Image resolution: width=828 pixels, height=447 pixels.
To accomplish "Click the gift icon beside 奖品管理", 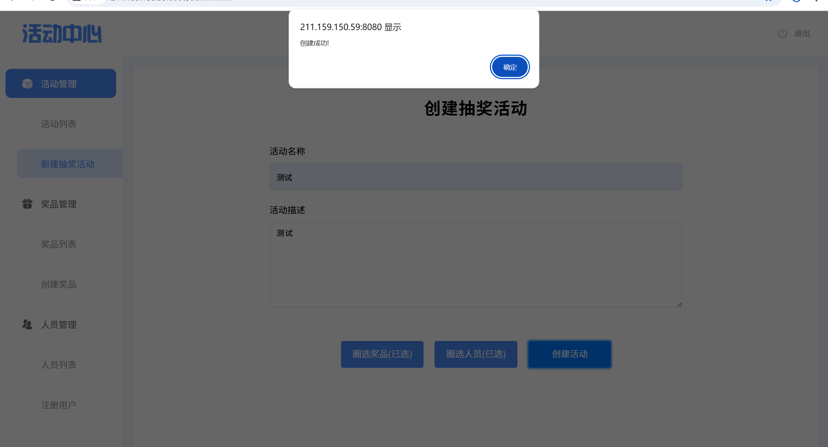I will tap(27, 204).
